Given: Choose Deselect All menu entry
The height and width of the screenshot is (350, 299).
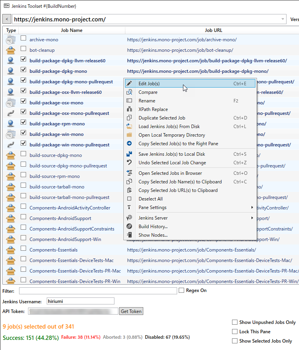Looking at the screenshot, I should (x=190, y=199).
